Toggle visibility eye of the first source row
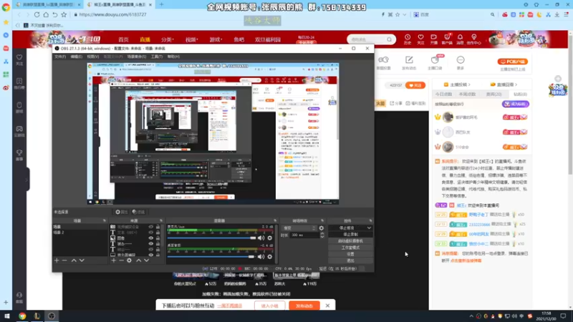573x322 pixels. pos(150,227)
